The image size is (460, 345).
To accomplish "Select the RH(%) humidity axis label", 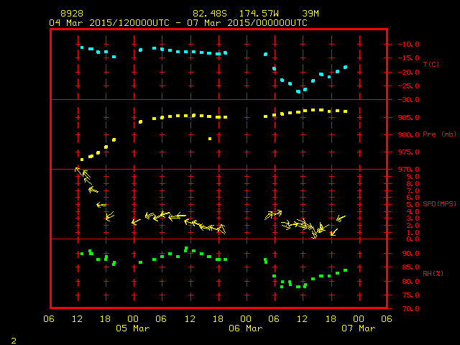I will 431,274.
